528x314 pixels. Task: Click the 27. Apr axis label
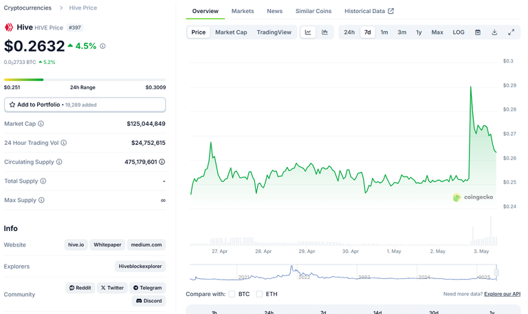219,251
